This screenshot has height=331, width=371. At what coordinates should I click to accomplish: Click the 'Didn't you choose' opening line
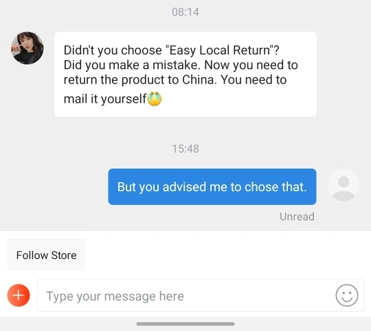(171, 50)
